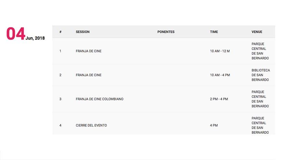The width and height of the screenshot is (285, 160).
Task: Open the CIERRE DEL EVENTO session
Action: (x=91, y=125)
